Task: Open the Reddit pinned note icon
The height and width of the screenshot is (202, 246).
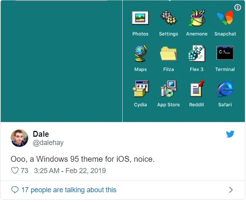Action: pyautogui.click(x=197, y=88)
